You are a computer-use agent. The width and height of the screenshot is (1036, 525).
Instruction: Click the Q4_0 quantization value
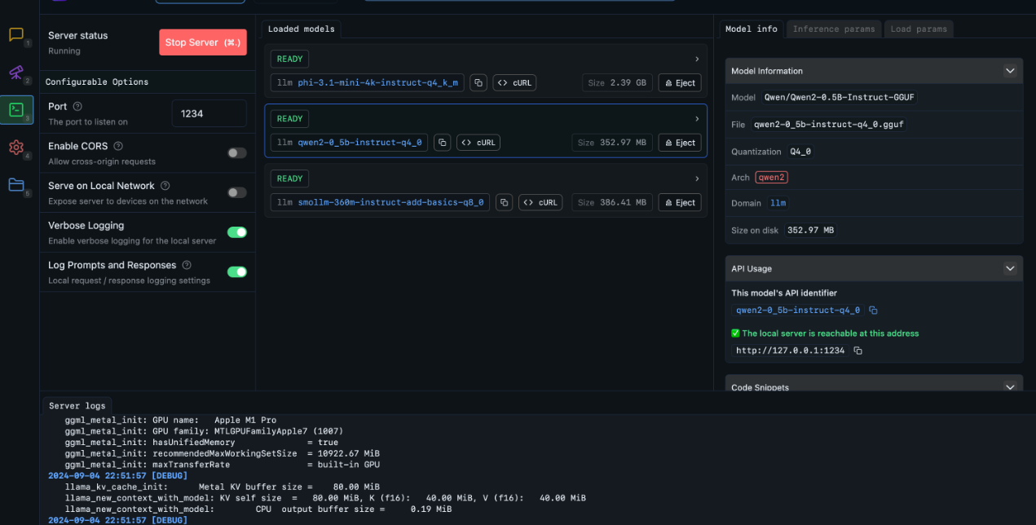(800, 152)
